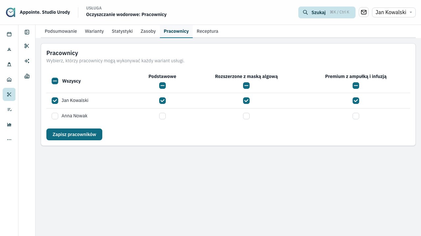Image resolution: width=421 pixels, height=236 pixels.
Task: Select the Pracownicy tab
Action: (x=176, y=31)
